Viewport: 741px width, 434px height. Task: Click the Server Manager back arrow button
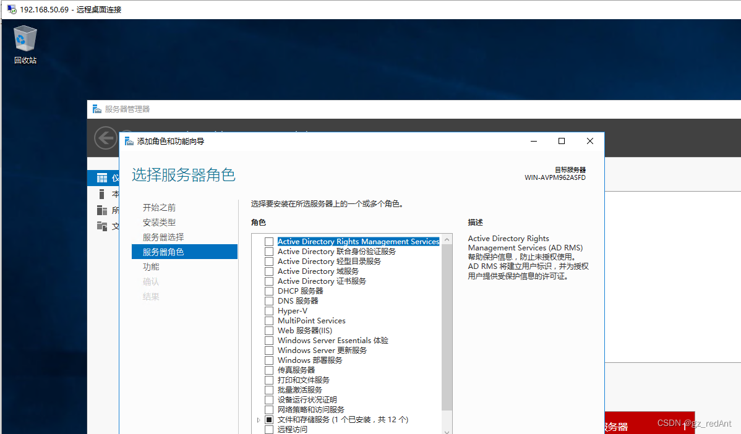105,138
